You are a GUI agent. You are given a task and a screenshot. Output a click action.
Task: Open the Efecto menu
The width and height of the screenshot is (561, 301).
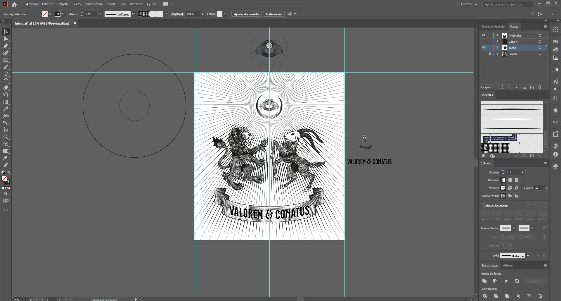tap(111, 4)
